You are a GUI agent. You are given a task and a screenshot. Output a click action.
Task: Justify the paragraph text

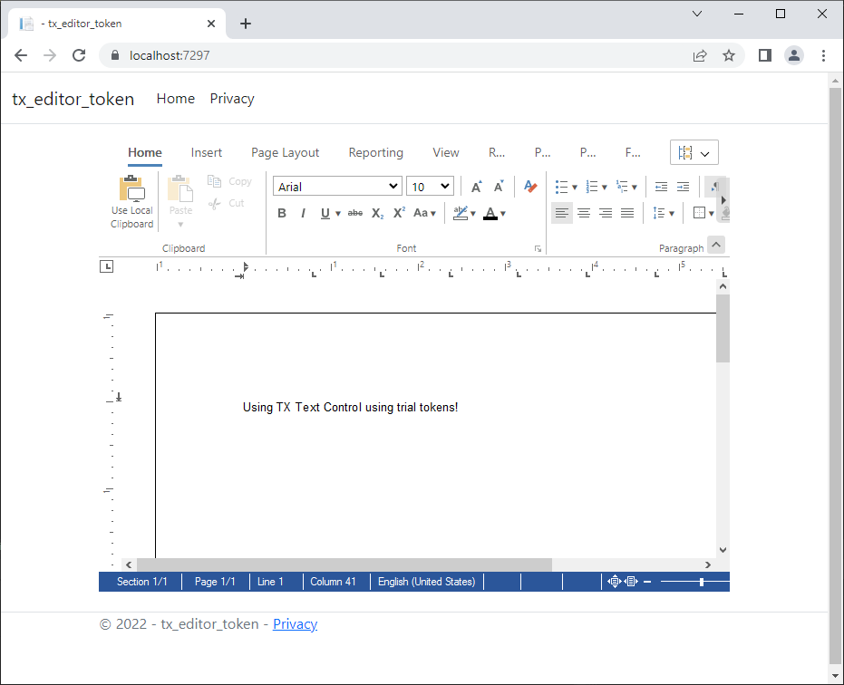click(627, 213)
